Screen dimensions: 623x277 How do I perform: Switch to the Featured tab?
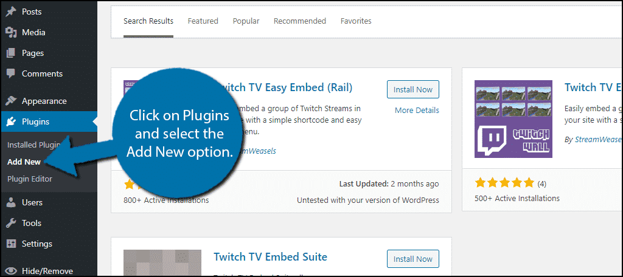point(203,21)
